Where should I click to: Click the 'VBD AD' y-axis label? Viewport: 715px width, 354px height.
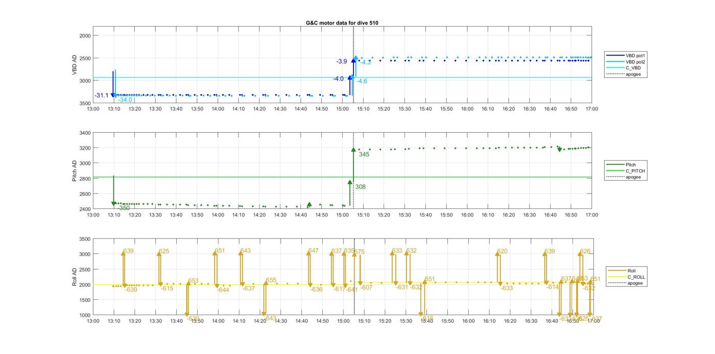coord(75,65)
